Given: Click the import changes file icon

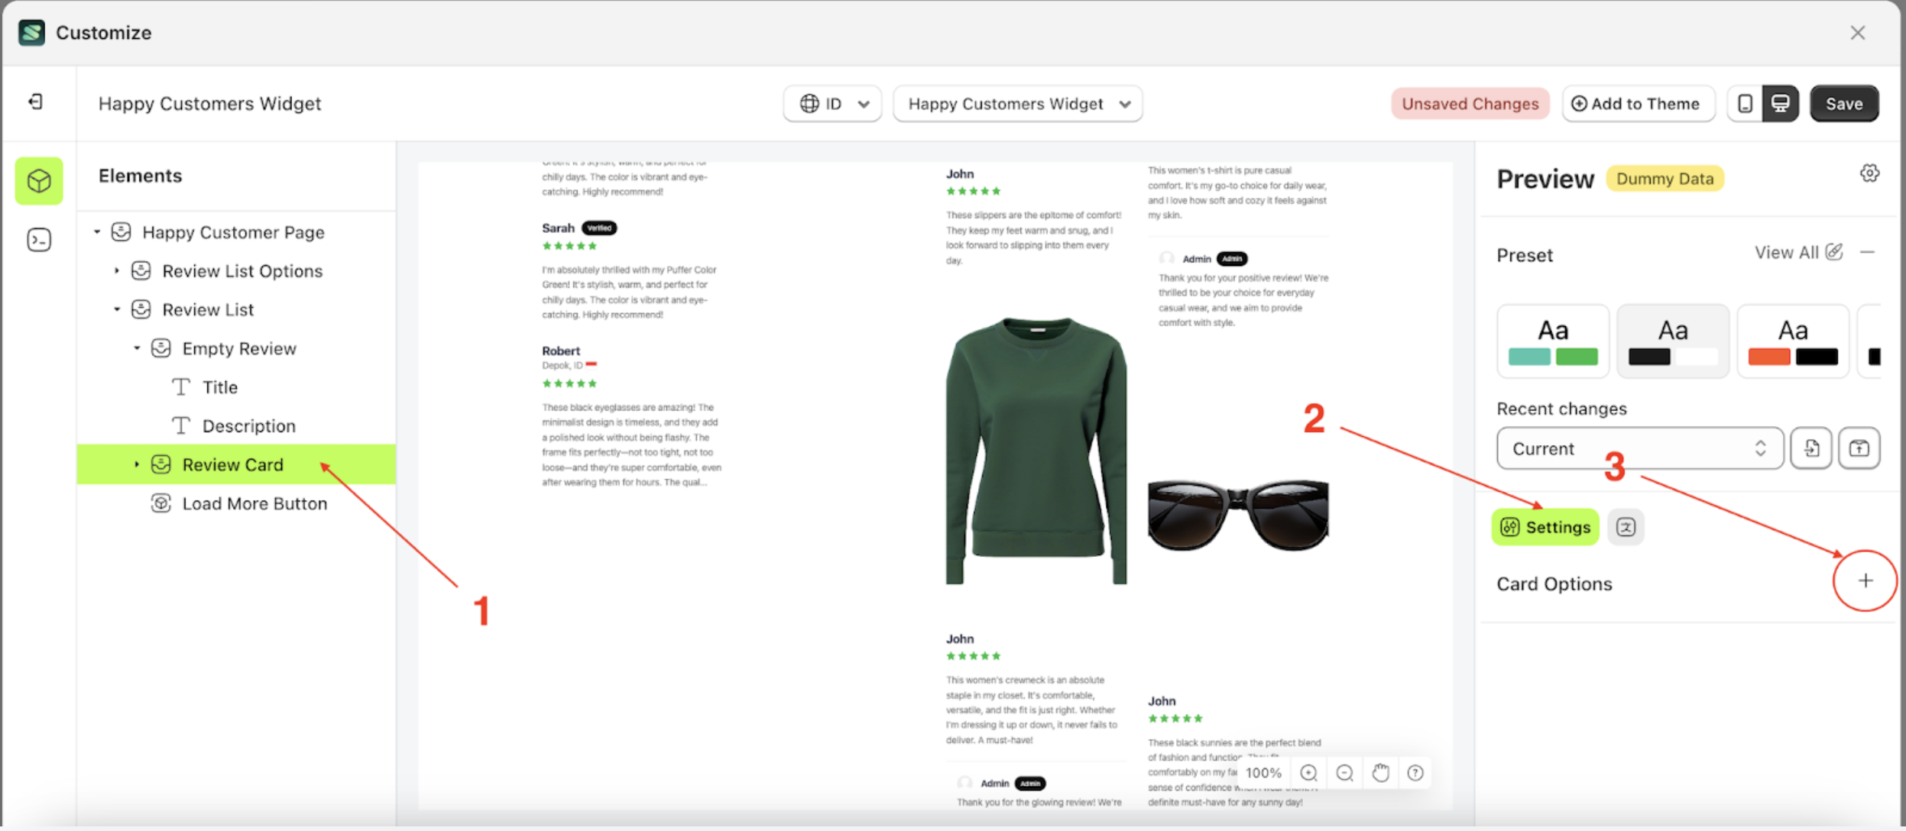Looking at the screenshot, I should click(x=1811, y=448).
